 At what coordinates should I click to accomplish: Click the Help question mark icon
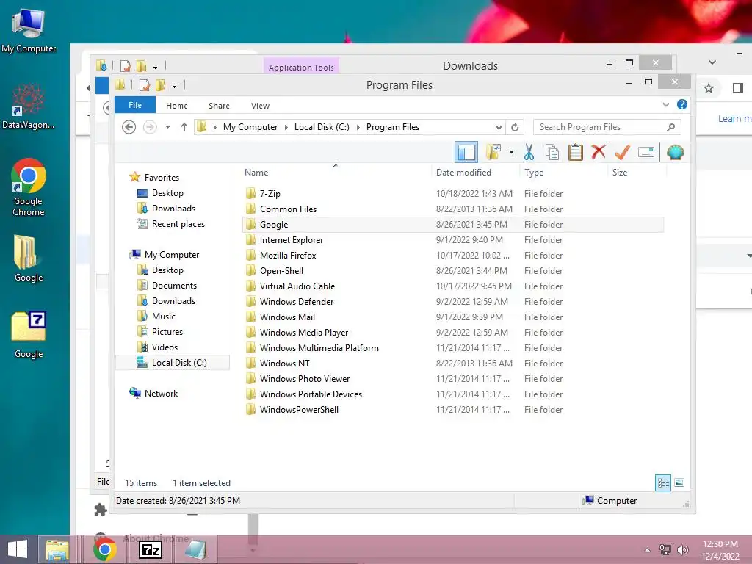[x=682, y=104]
